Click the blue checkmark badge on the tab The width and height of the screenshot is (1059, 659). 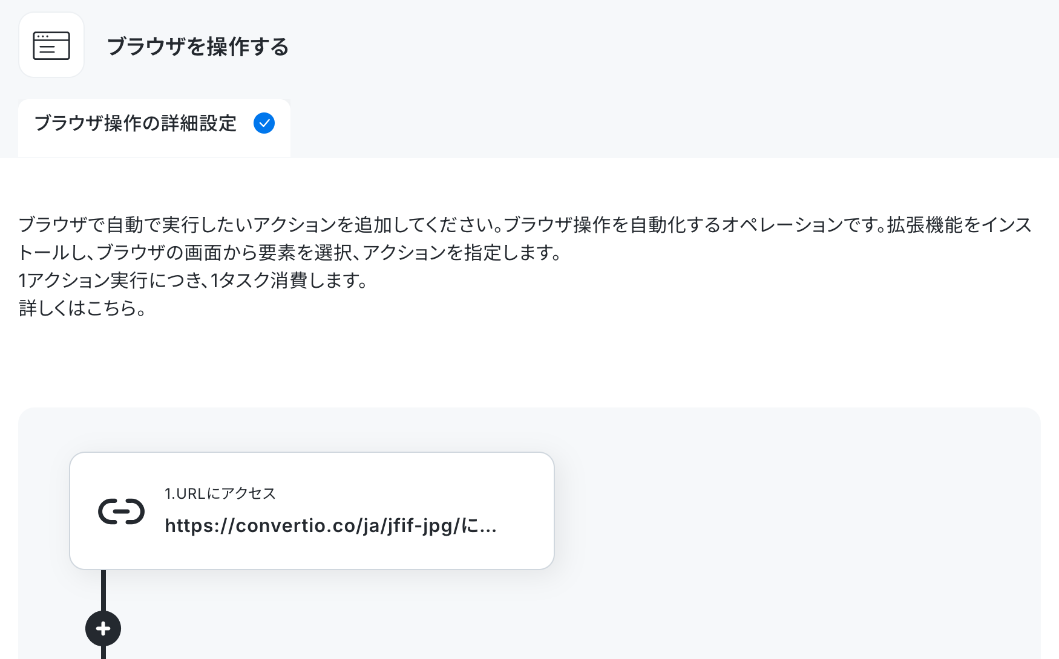[264, 123]
